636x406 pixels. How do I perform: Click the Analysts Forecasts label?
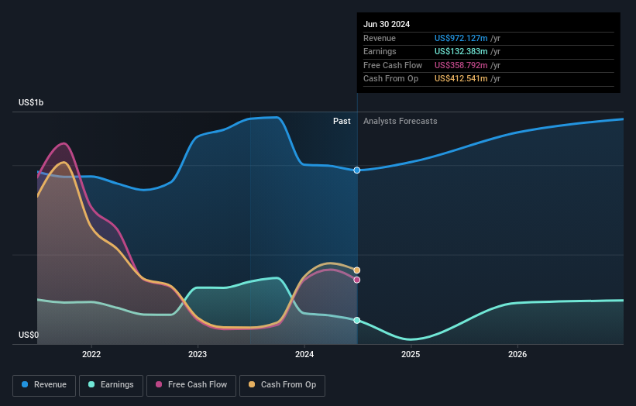[x=401, y=122]
